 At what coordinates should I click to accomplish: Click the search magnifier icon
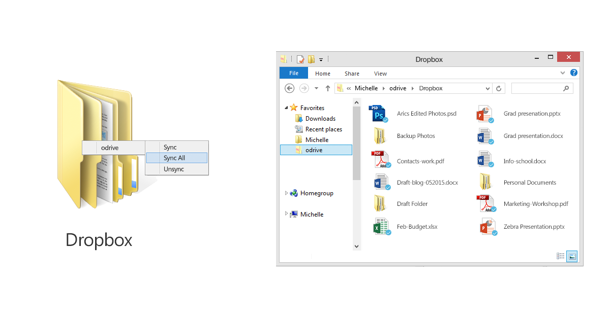[566, 88]
